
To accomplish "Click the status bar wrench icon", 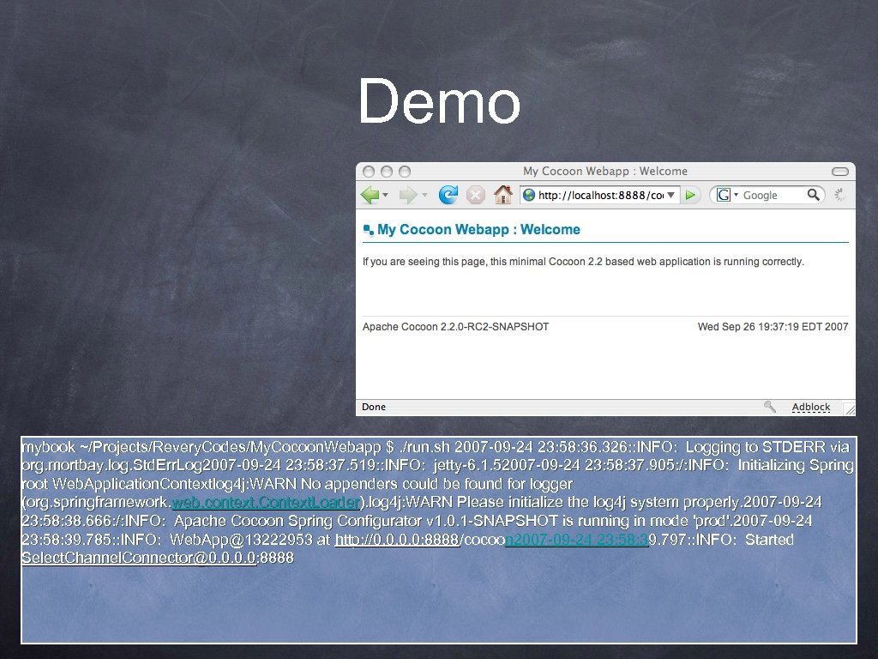I will (x=770, y=407).
